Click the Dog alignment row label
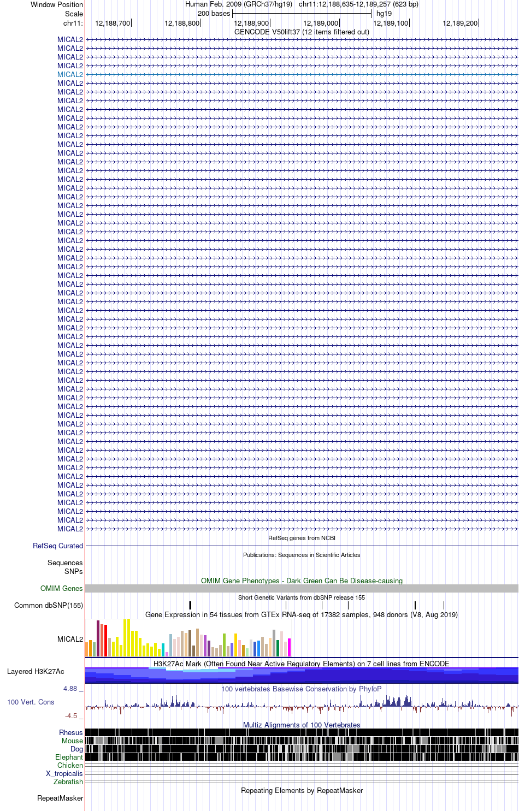 click(x=76, y=749)
